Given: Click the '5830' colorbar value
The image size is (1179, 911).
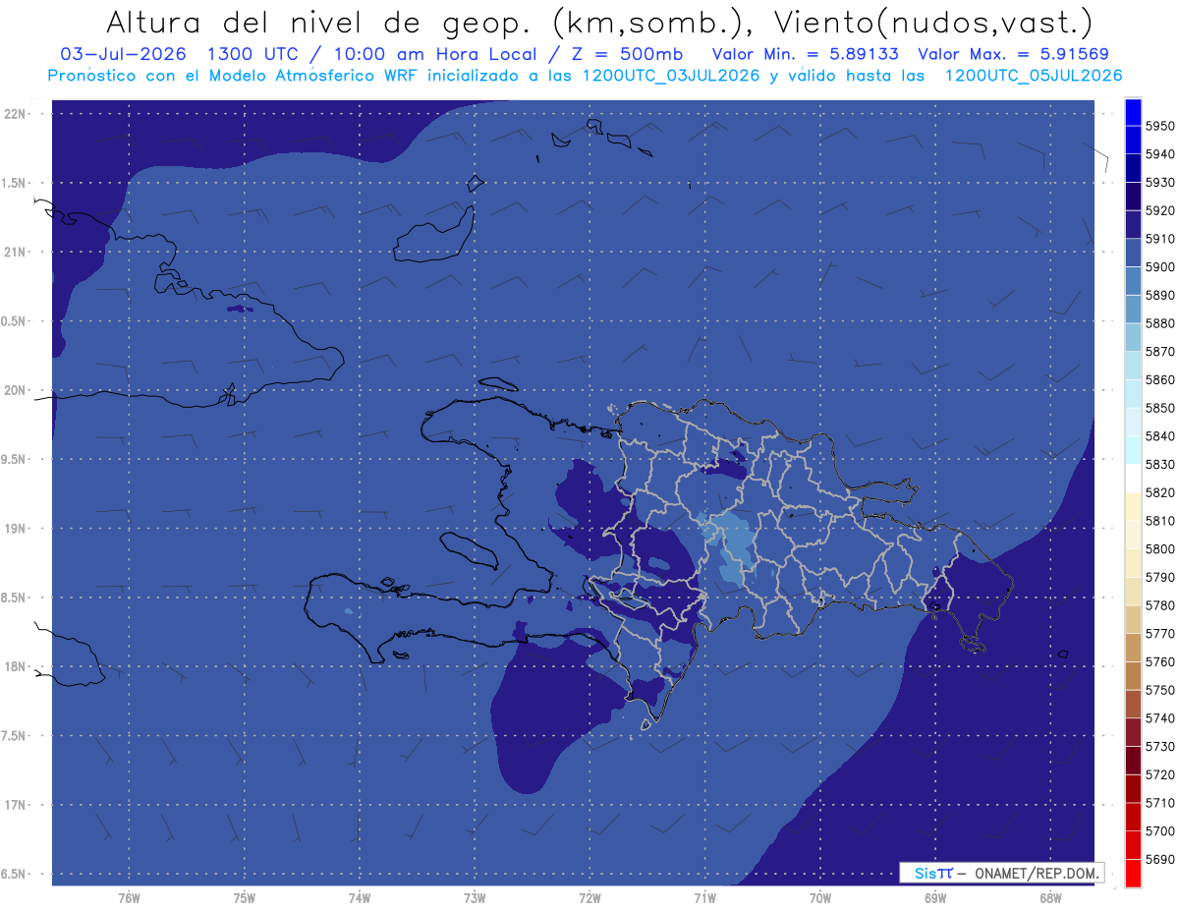Looking at the screenshot, I should (1160, 464).
